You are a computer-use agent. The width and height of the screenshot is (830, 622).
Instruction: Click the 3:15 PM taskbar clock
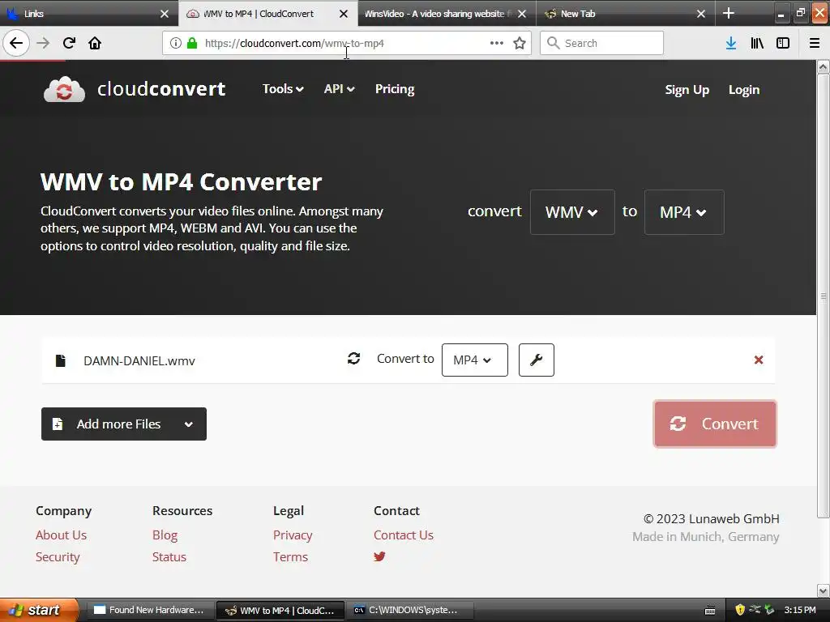point(800,610)
